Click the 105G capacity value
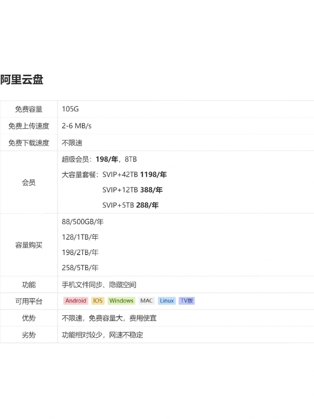The height and width of the screenshot is (419, 314). pyautogui.click(x=70, y=109)
